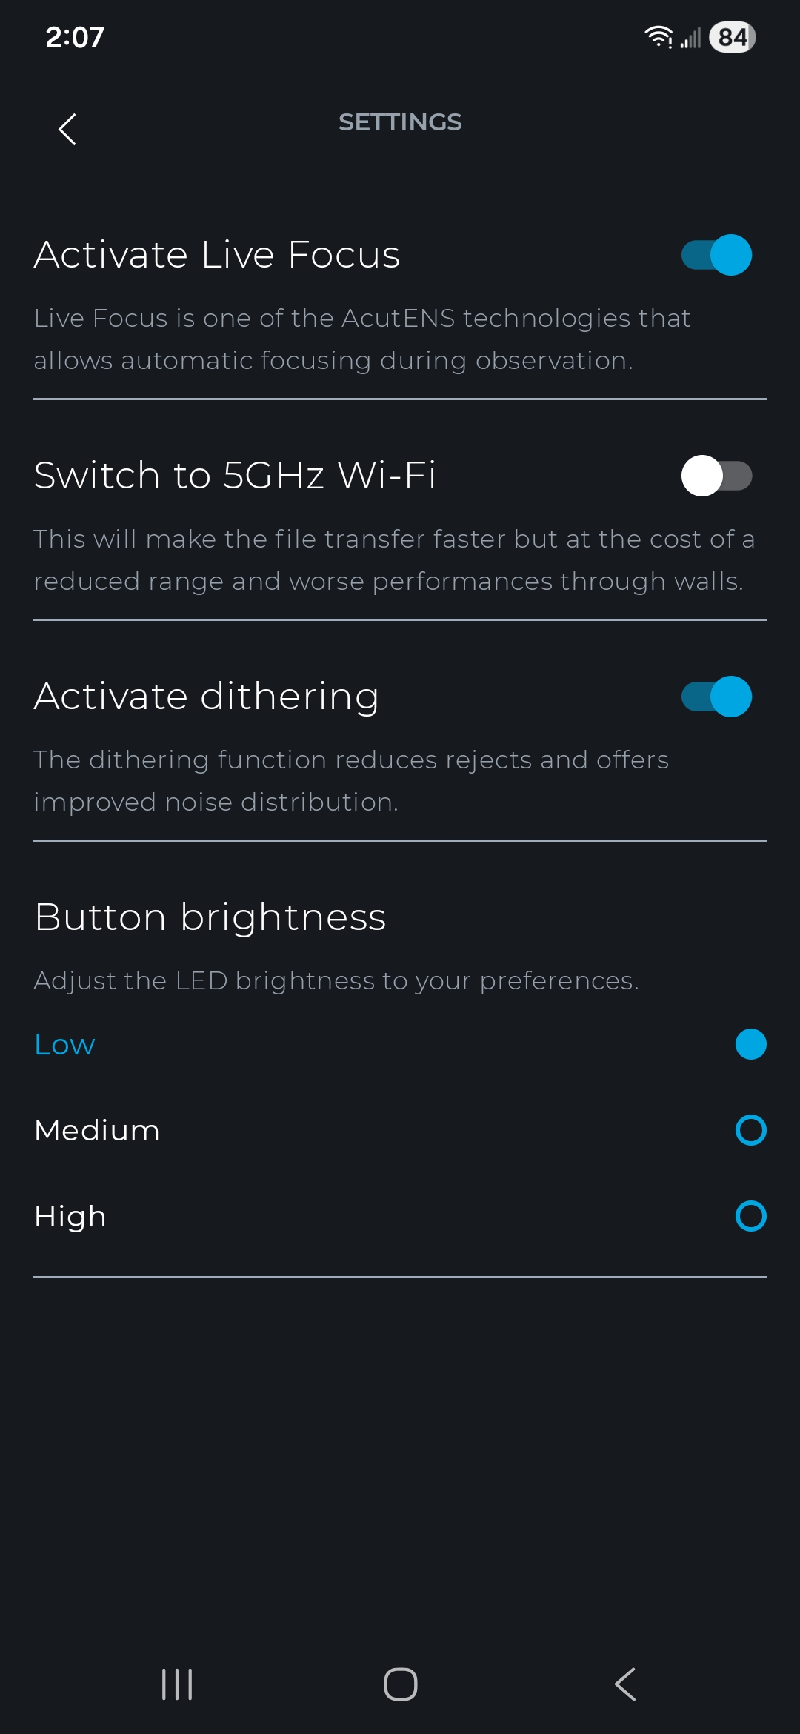Turn off the Activate dithering switch

click(716, 697)
